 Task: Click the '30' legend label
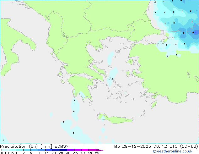(x=68, y=153)
